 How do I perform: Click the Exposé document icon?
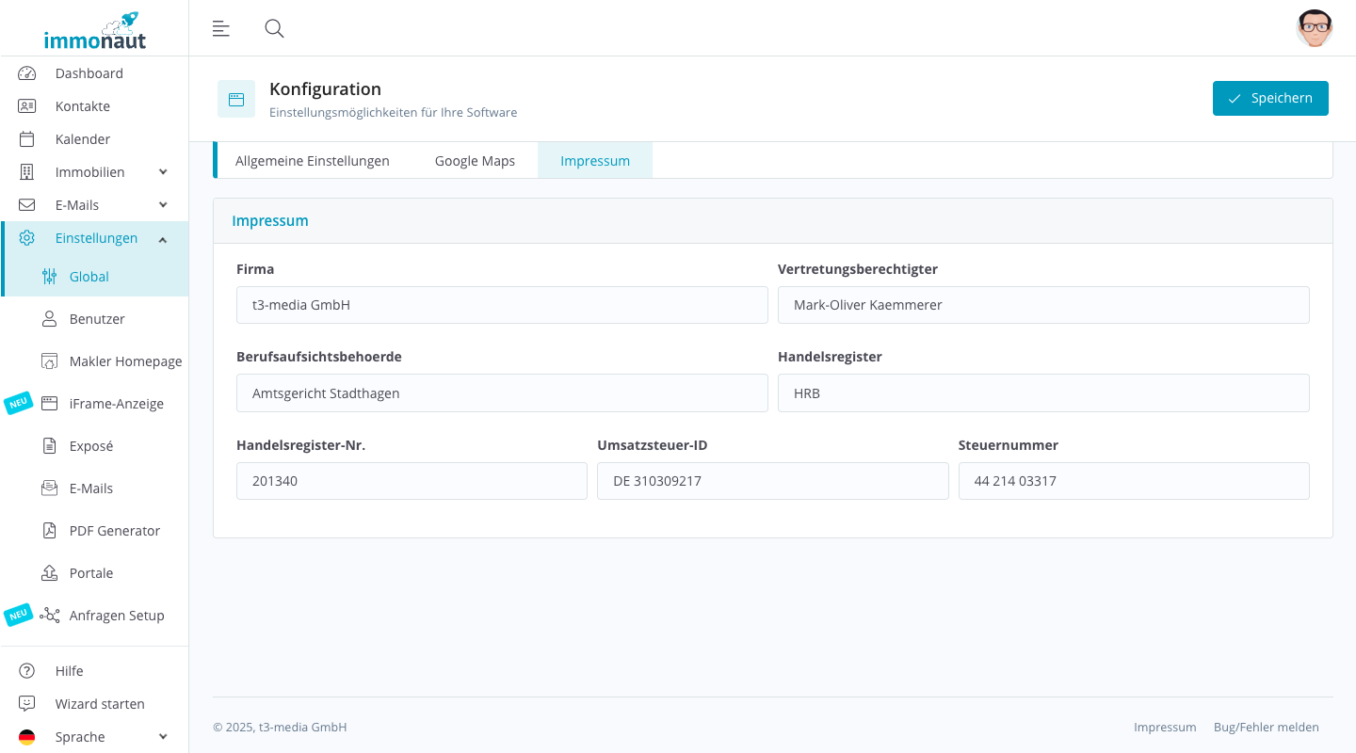pos(48,445)
